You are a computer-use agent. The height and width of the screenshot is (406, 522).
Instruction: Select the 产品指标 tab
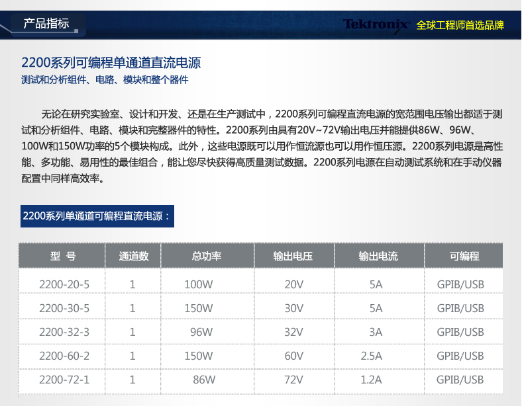pos(46,24)
